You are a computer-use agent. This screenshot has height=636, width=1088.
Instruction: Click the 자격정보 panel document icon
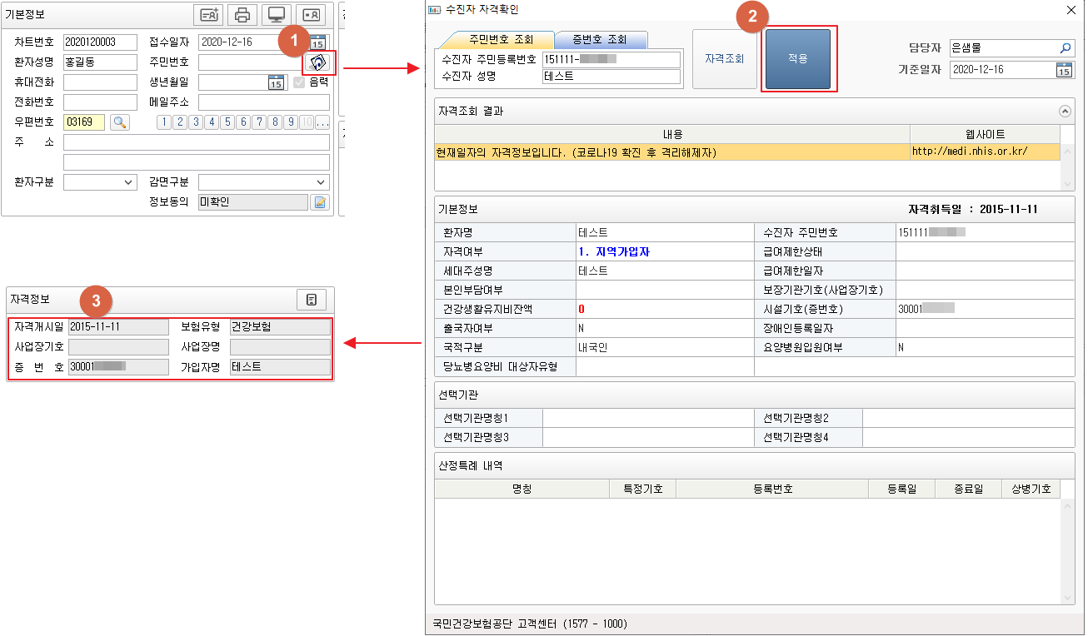(x=311, y=300)
